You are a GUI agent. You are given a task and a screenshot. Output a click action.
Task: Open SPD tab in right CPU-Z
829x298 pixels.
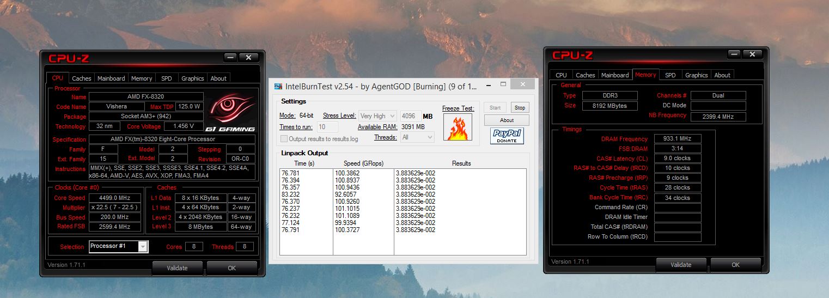(x=670, y=75)
